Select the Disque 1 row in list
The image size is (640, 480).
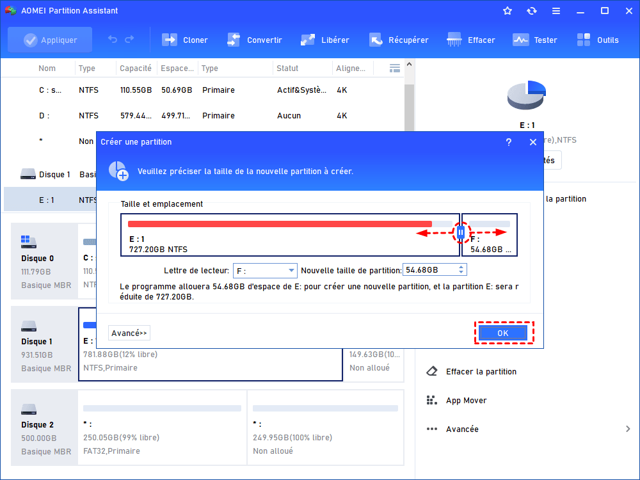[x=49, y=174]
